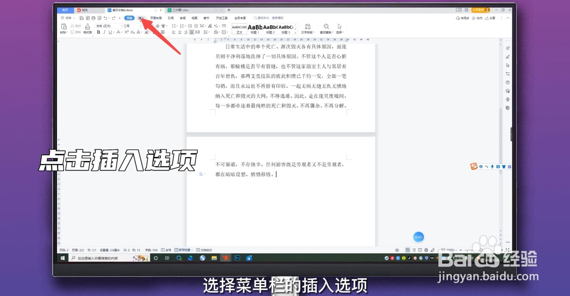Click the Collaborate (协作) icon
This screenshot has width=570, height=296.
tap(477, 18)
